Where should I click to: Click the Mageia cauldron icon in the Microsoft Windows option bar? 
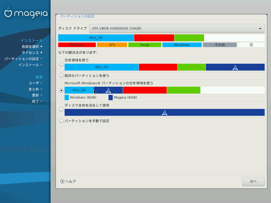108,90
